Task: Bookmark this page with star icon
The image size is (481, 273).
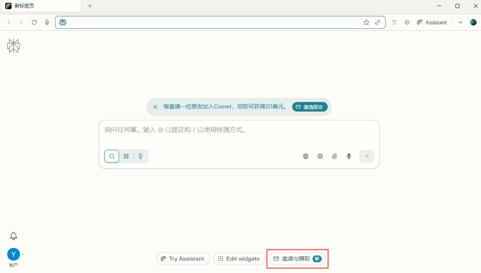Action: [367, 23]
